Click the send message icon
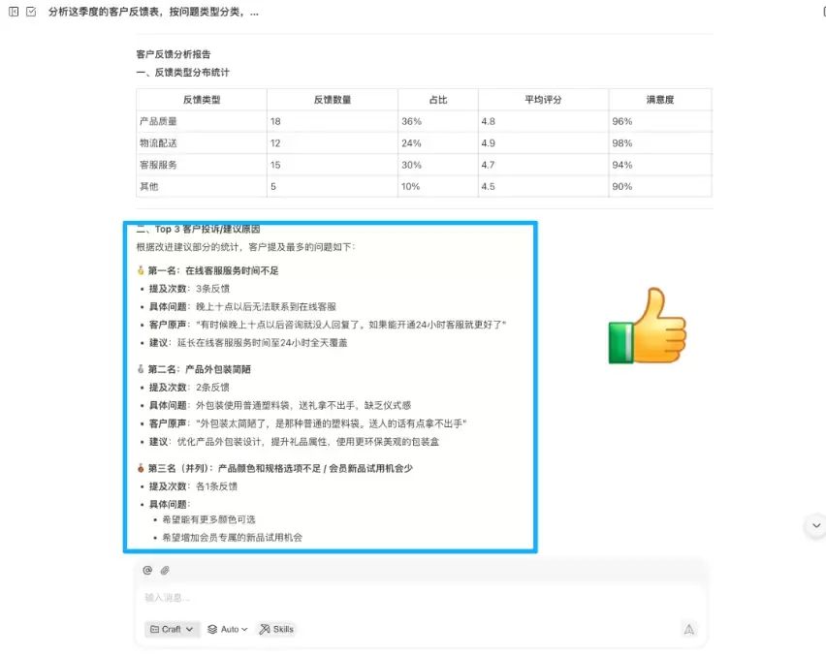The height and width of the screenshot is (656, 826). pyautogui.click(x=688, y=629)
